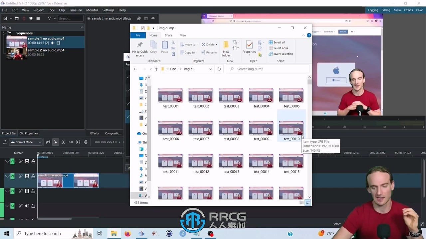Click the A1 track effects wand icon

click(21, 206)
